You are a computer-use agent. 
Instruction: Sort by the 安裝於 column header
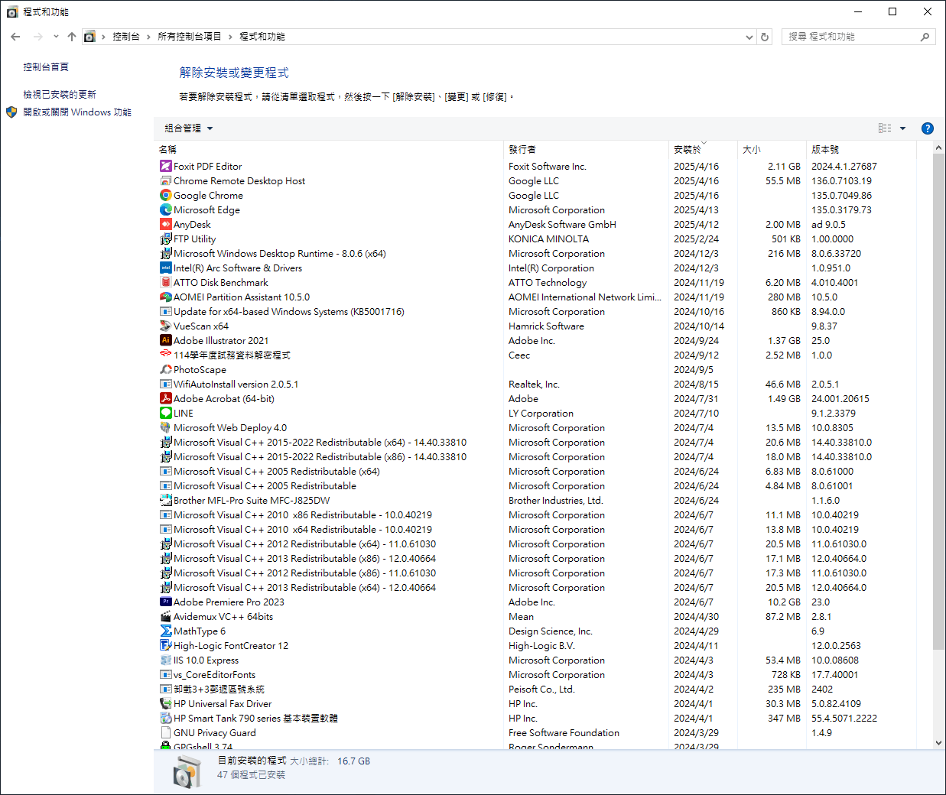(x=704, y=149)
